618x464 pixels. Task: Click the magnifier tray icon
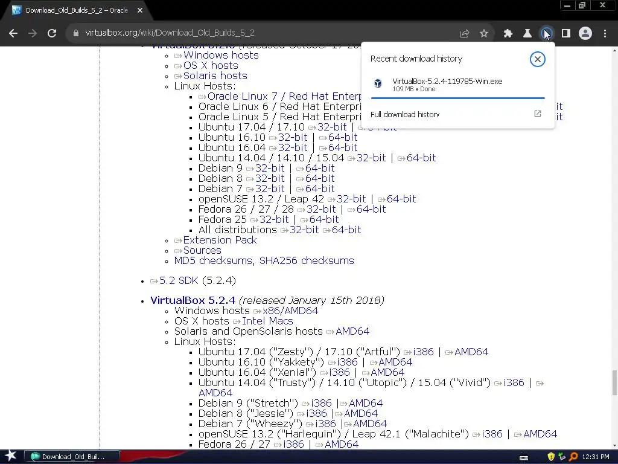pos(573,457)
